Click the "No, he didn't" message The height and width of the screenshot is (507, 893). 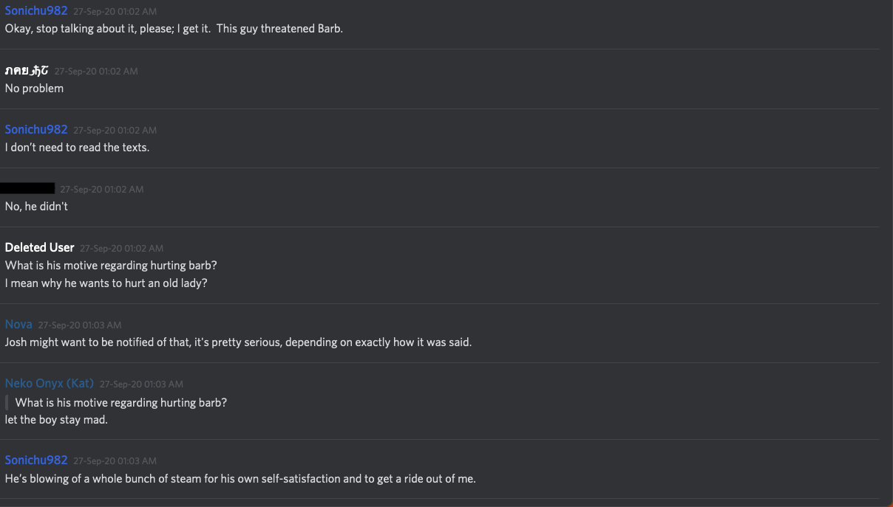[x=36, y=206]
